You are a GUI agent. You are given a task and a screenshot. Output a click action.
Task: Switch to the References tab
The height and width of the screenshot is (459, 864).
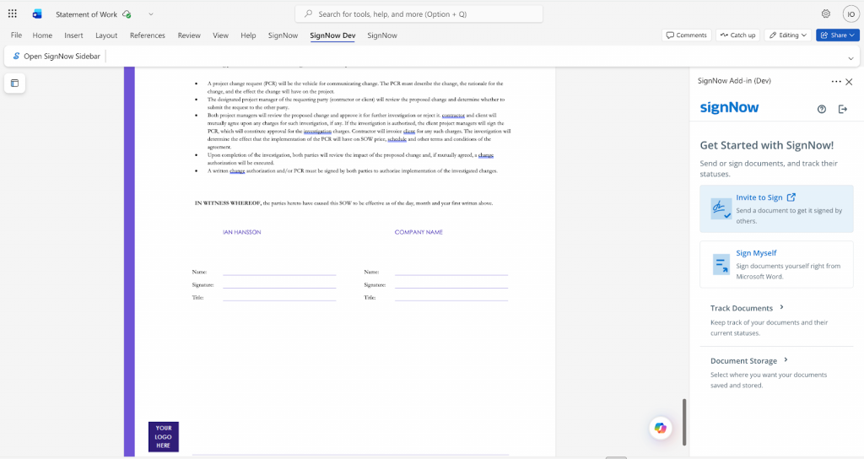coord(147,35)
